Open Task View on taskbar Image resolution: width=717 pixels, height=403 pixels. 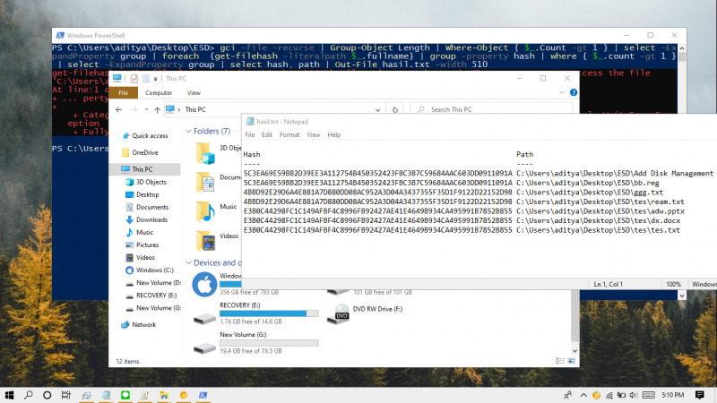pyautogui.click(x=66, y=395)
